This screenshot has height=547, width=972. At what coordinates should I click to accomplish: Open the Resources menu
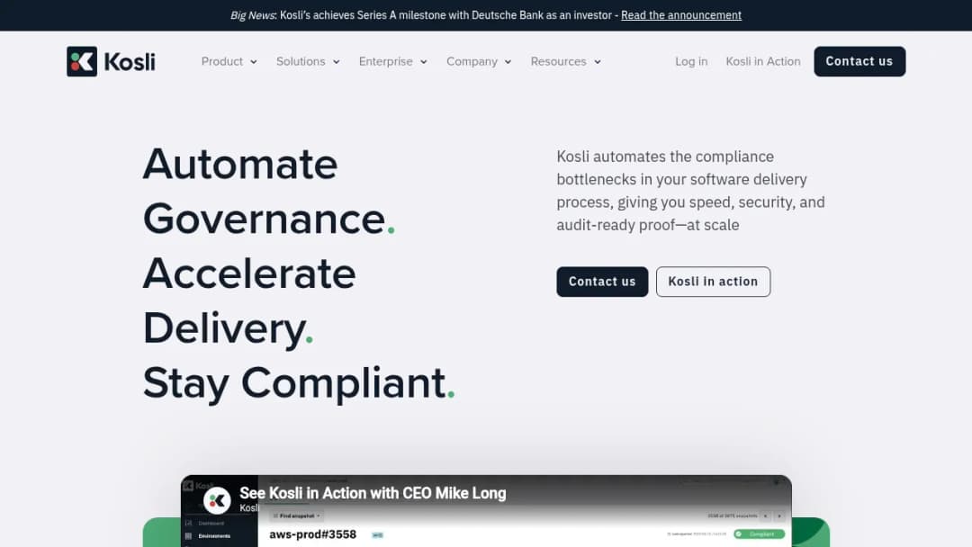coord(565,61)
